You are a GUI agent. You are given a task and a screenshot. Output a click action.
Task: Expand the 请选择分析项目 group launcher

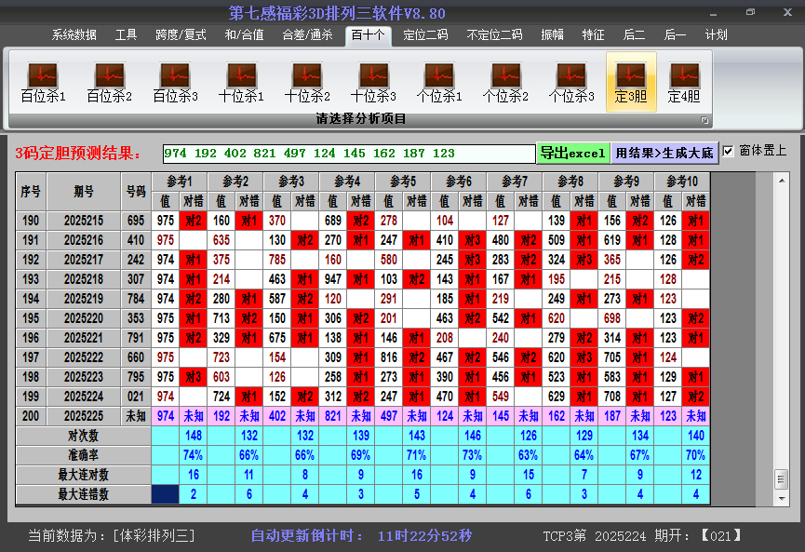pos(704,120)
